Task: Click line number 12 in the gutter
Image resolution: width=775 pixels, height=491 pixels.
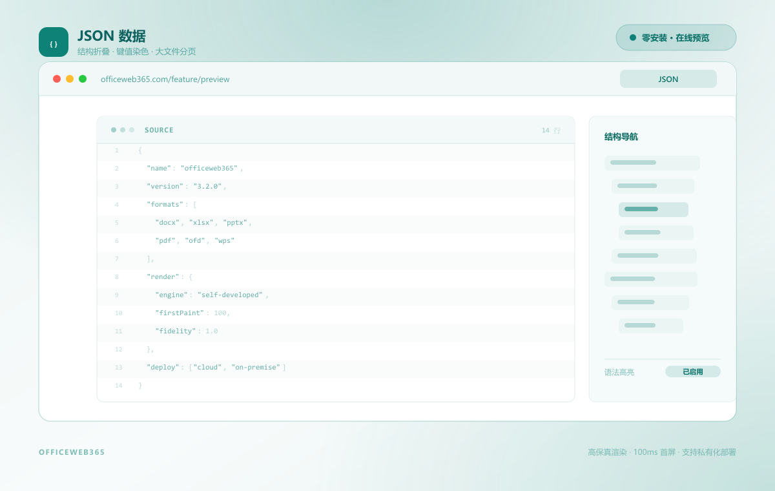Action: click(118, 350)
